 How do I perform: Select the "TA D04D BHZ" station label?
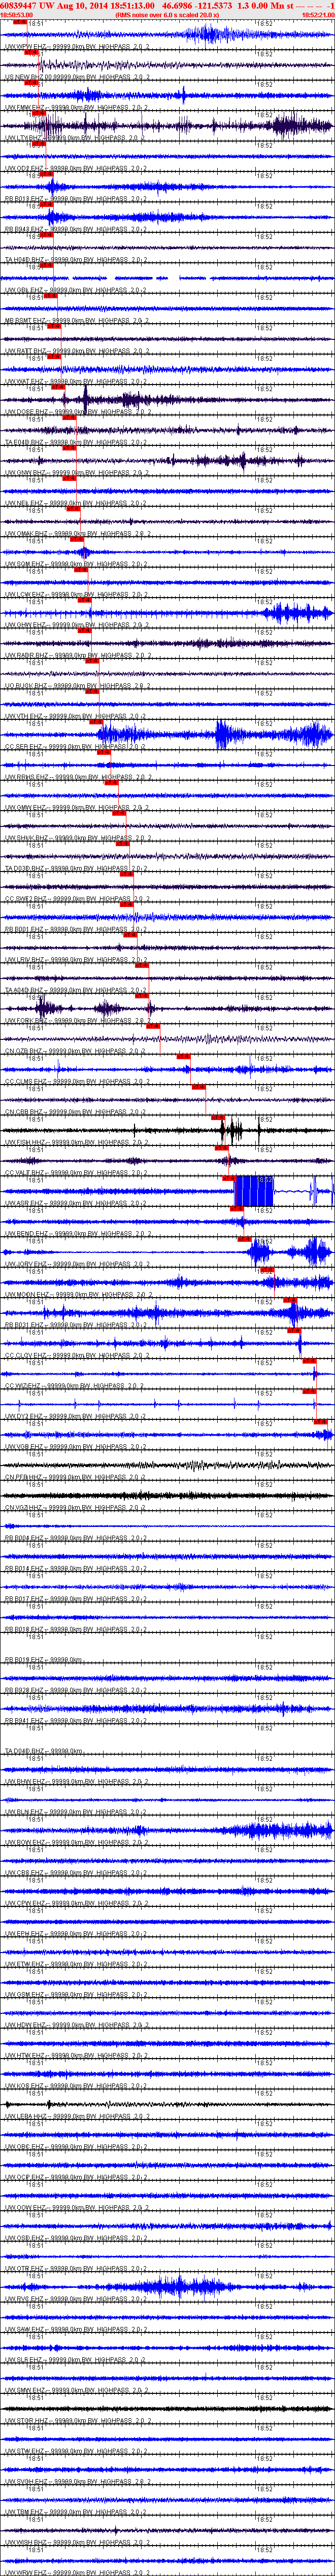(26, 1751)
